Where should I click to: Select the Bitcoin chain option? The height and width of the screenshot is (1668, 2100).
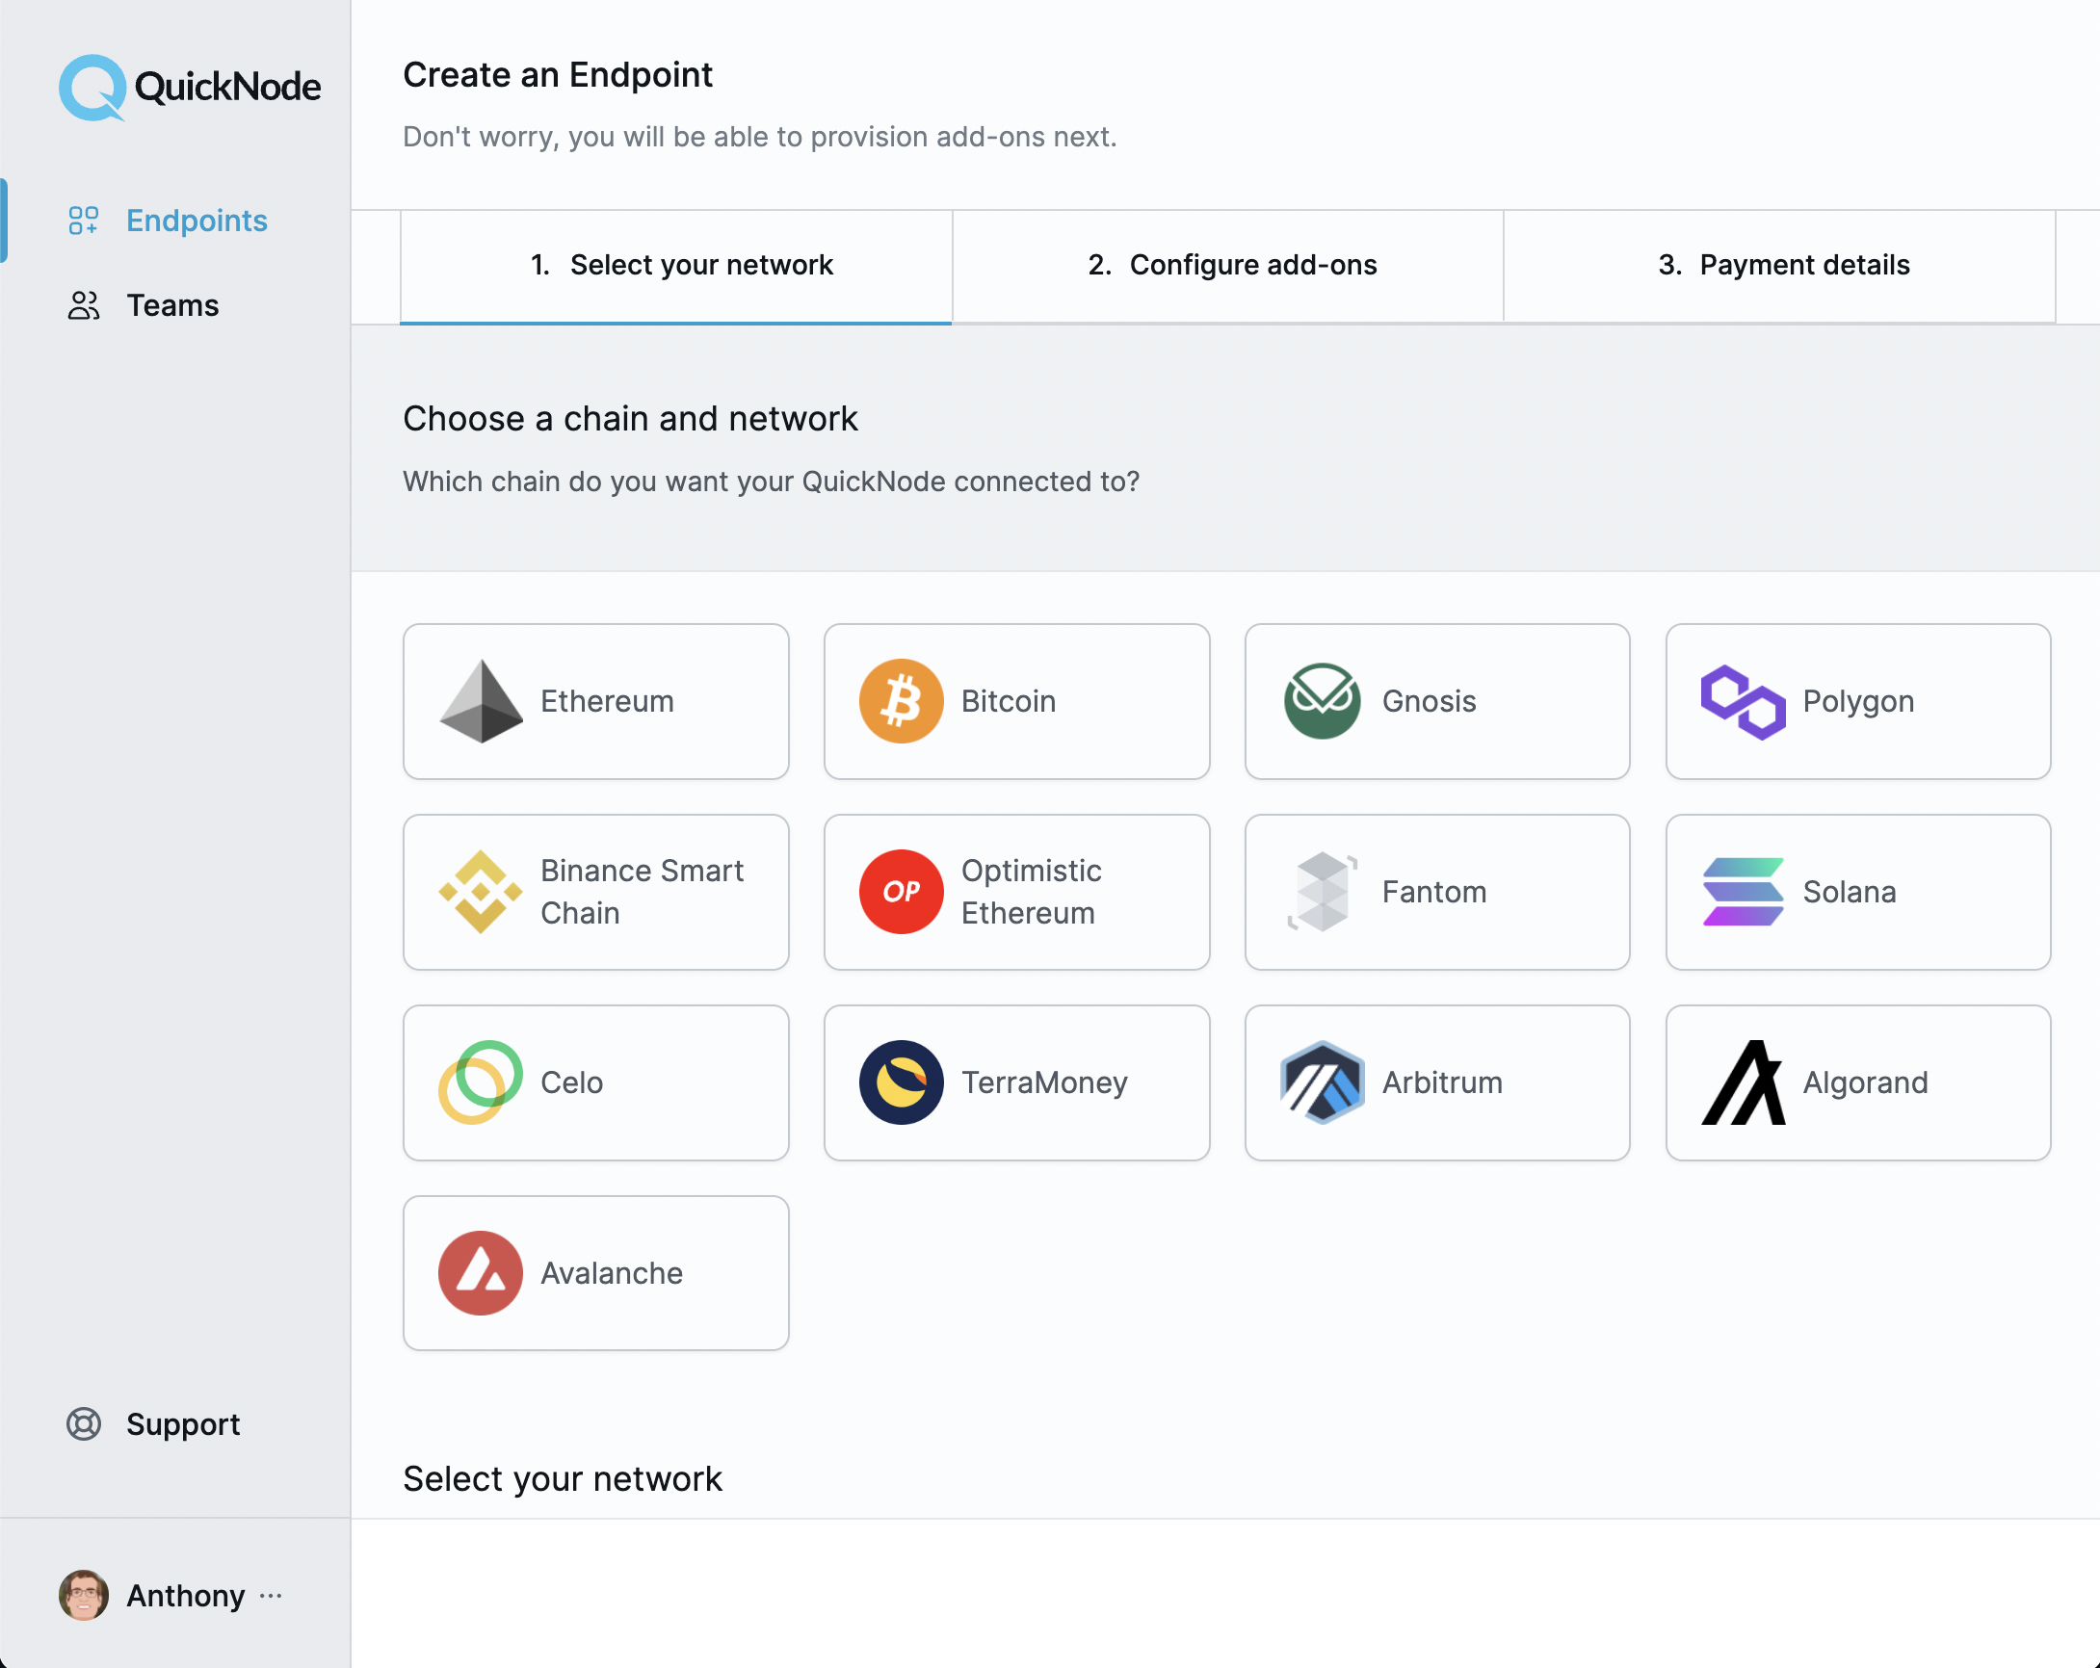point(1016,700)
